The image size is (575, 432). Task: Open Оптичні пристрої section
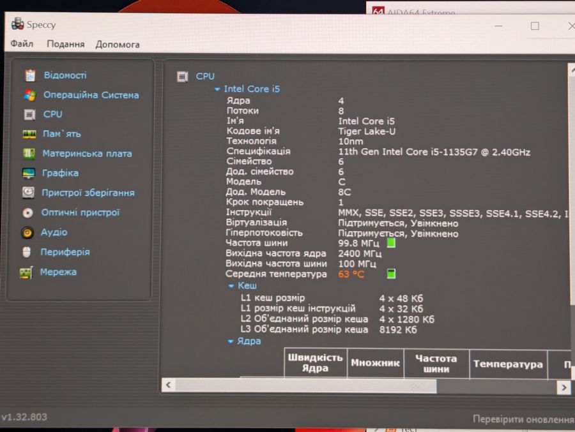click(x=80, y=212)
